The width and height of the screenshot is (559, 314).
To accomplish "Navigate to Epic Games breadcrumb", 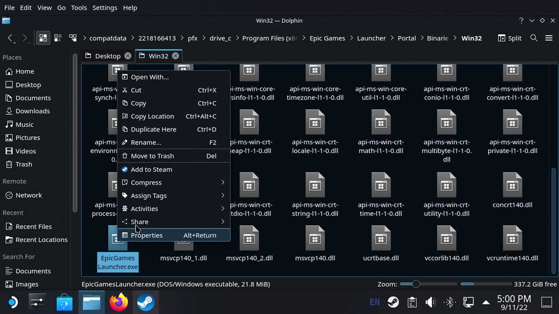I will pos(327,38).
